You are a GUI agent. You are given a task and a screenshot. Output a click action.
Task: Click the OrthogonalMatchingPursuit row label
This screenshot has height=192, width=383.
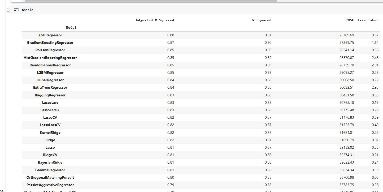50,177
